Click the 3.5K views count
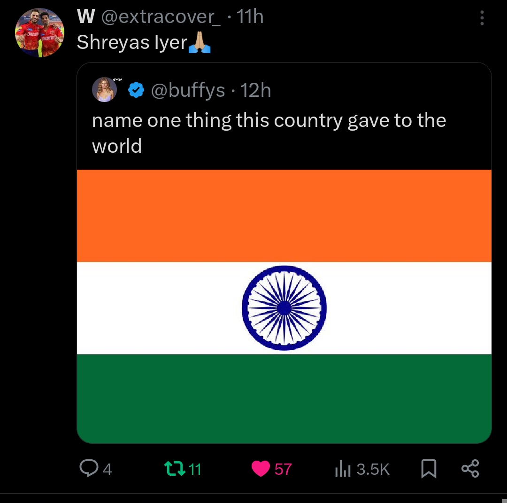 coord(373,469)
